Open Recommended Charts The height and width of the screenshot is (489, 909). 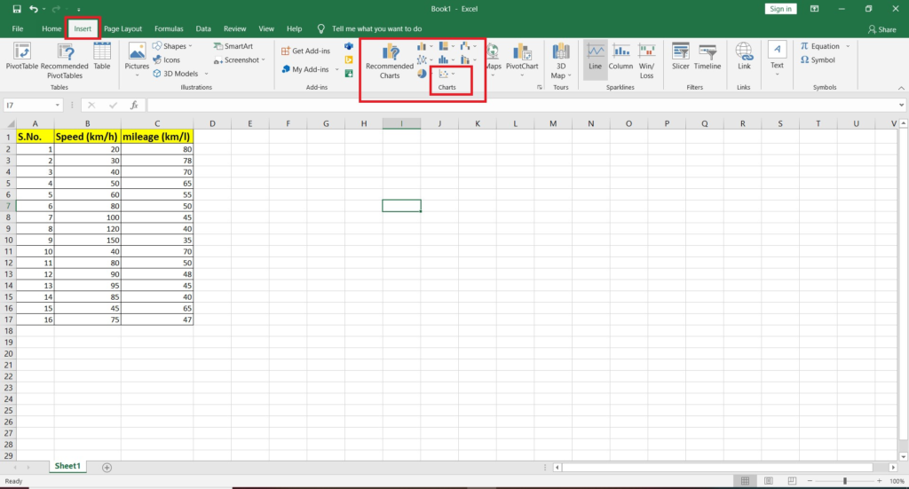[x=390, y=61]
